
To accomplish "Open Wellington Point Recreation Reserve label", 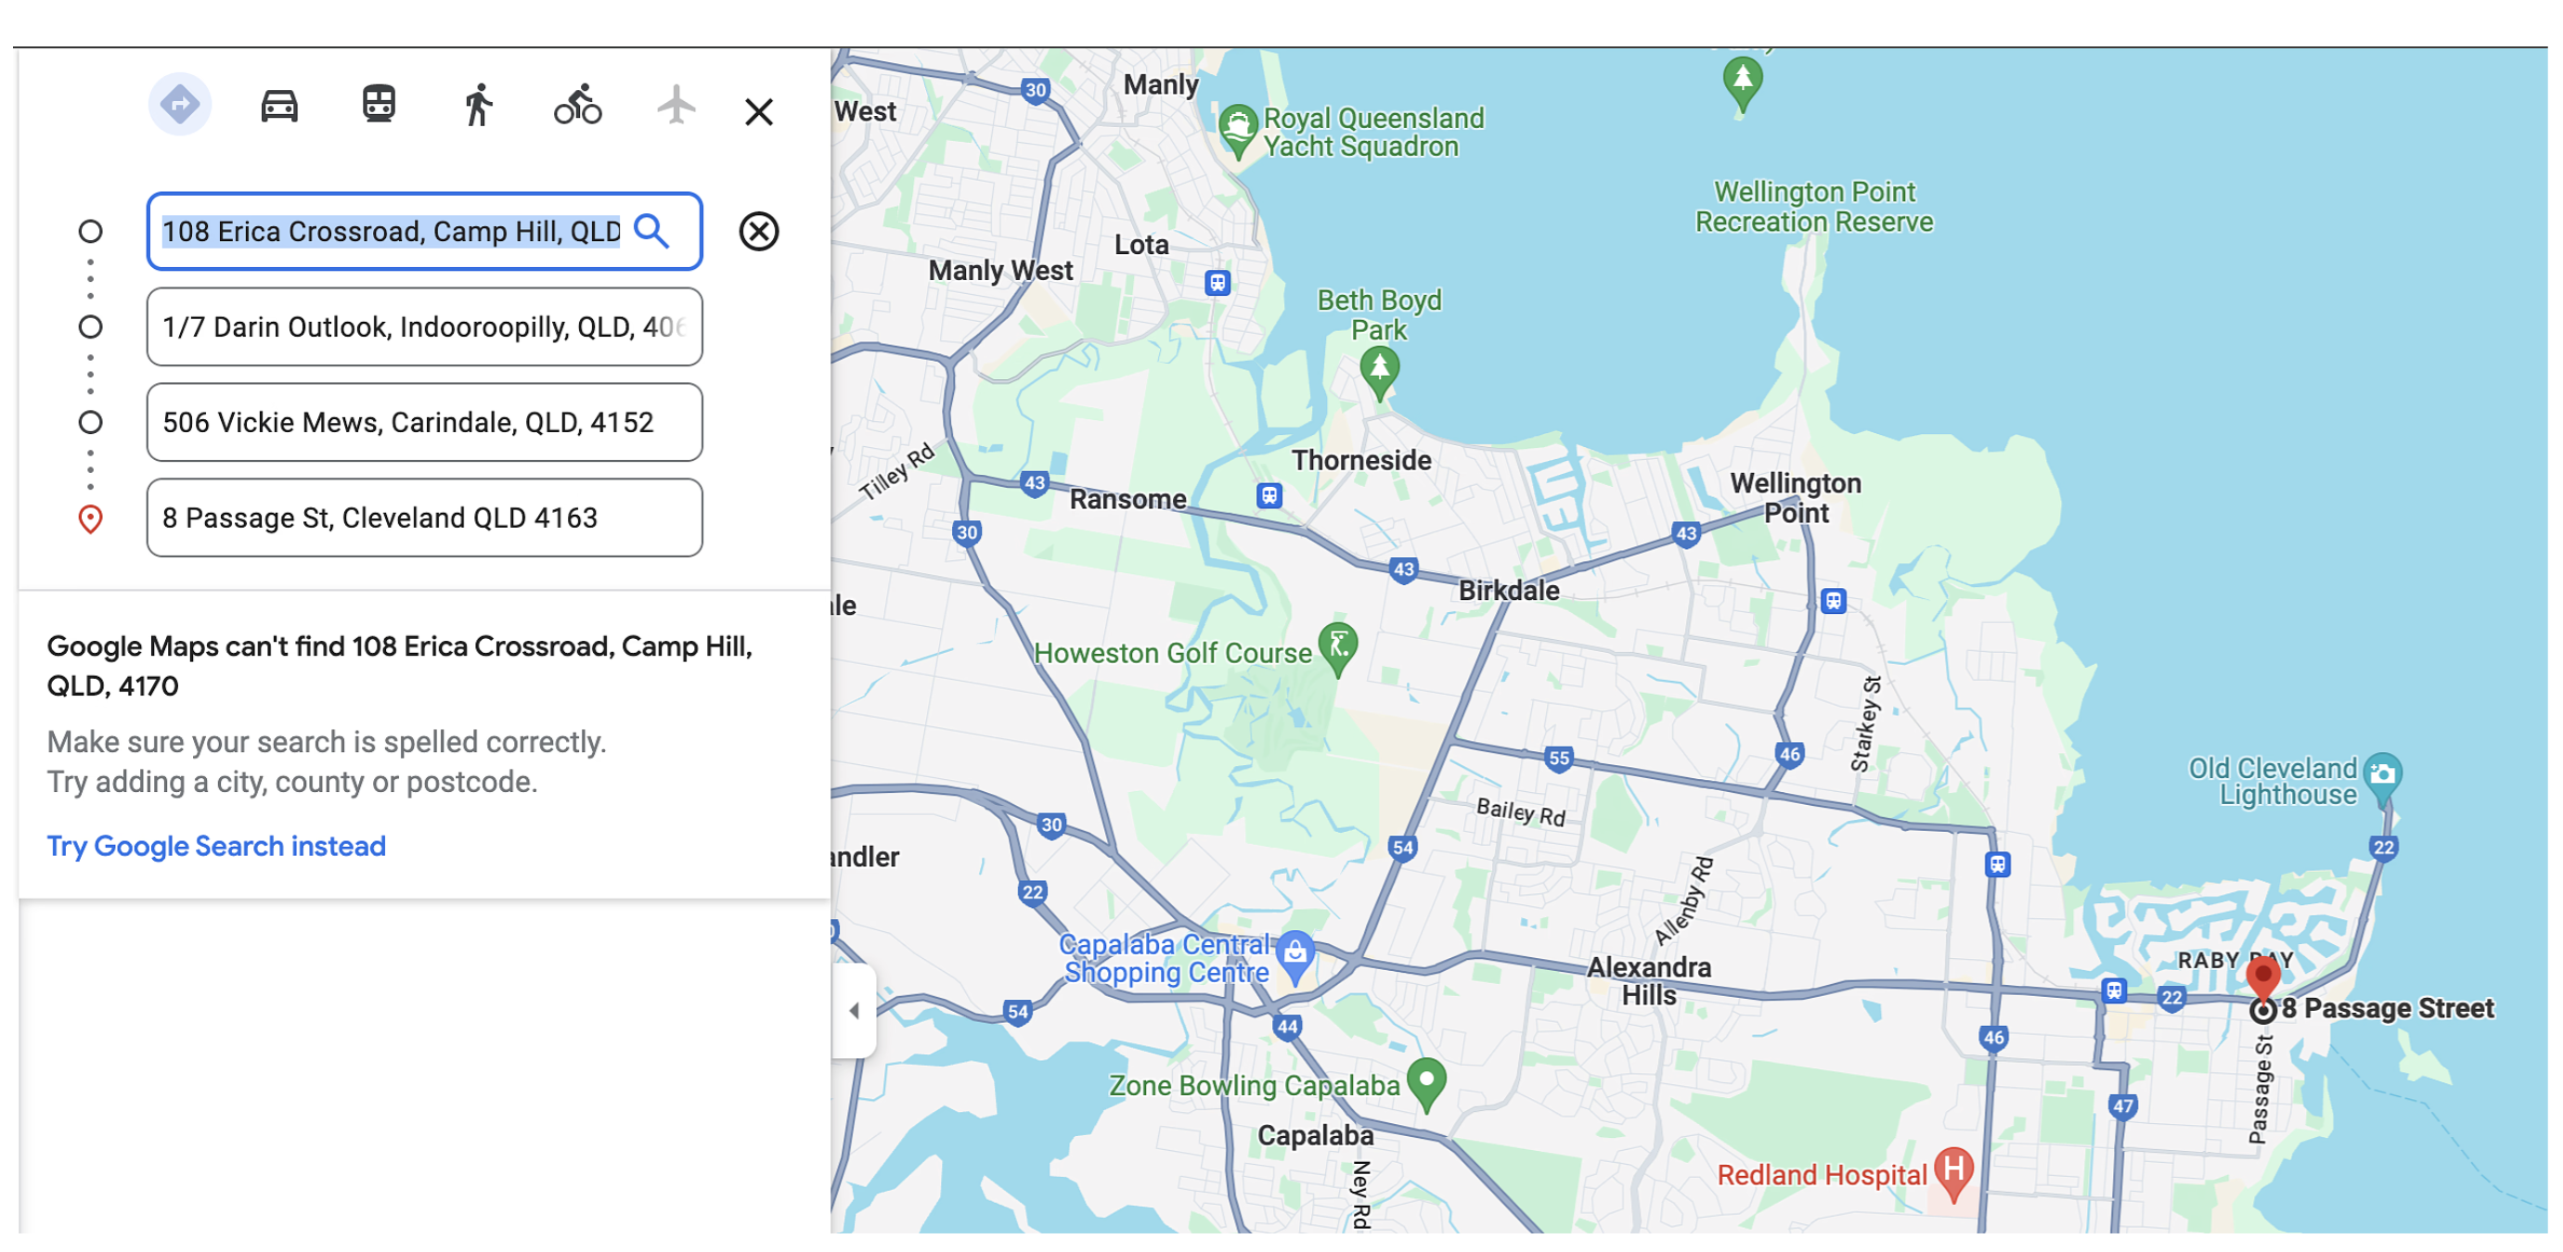I will [1814, 207].
